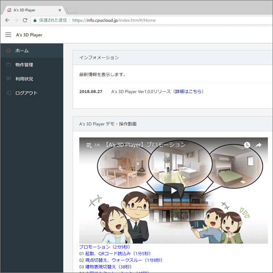Open ホーム in the sidebar
This screenshot has width=273, height=273.
[32, 50]
